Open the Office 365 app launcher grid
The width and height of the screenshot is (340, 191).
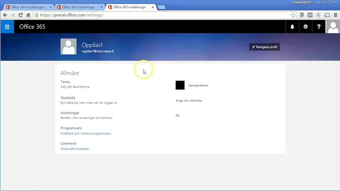click(x=7, y=27)
